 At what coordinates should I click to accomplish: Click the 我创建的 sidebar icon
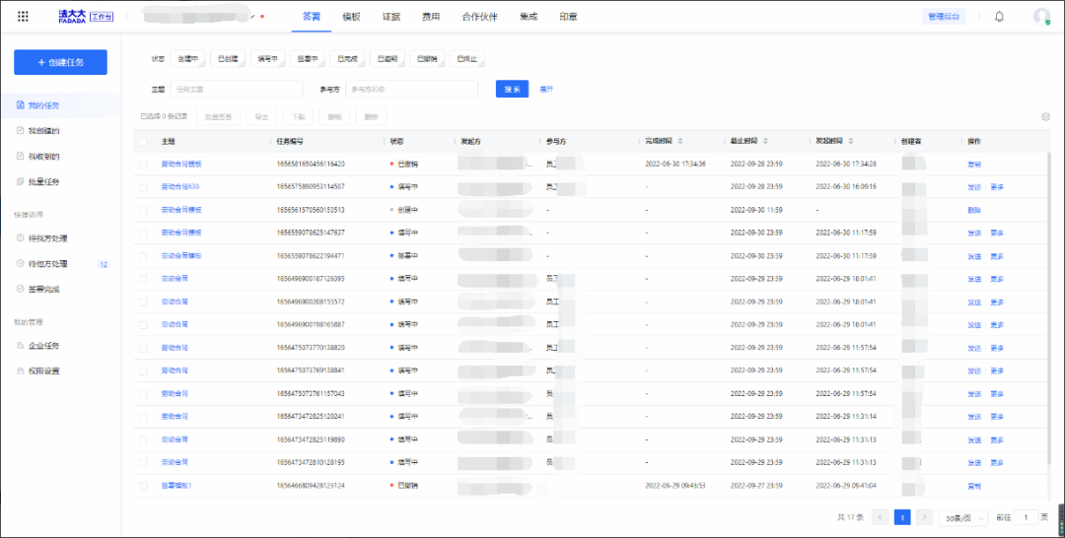click(x=21, y=130)
